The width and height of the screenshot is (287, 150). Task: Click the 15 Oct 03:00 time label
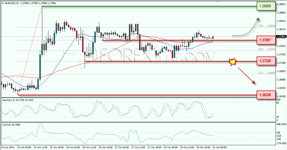[x=24, y=147]
